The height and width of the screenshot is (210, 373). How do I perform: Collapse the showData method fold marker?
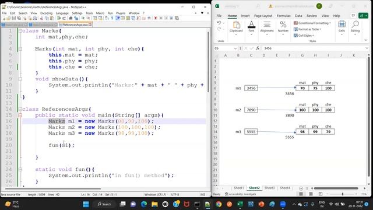[x=20, y=79]
